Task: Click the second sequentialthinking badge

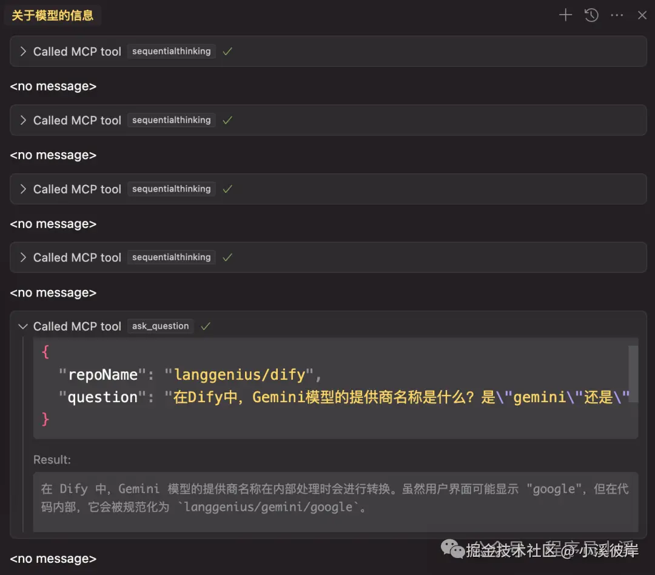Action: pos(171,120)
